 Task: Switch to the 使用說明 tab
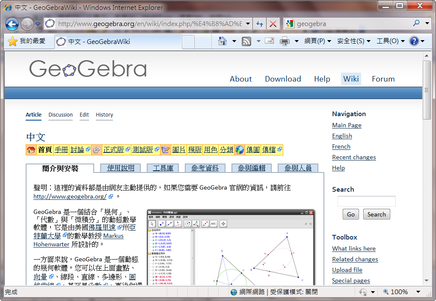tap(121, 168)
